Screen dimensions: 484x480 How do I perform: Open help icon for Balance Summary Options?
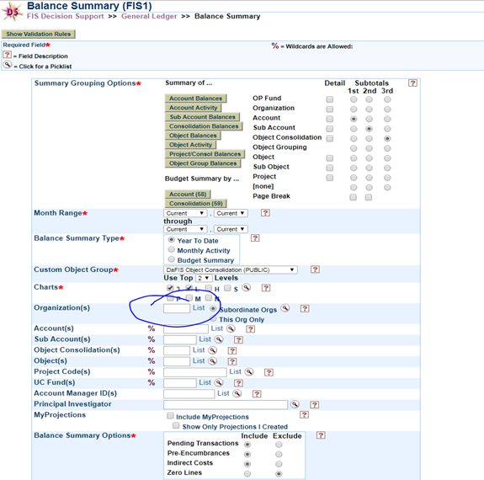coord(321,435)
